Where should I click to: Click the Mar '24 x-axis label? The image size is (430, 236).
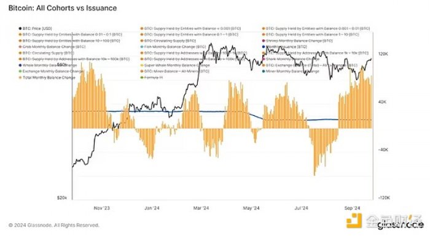point(201,208)
